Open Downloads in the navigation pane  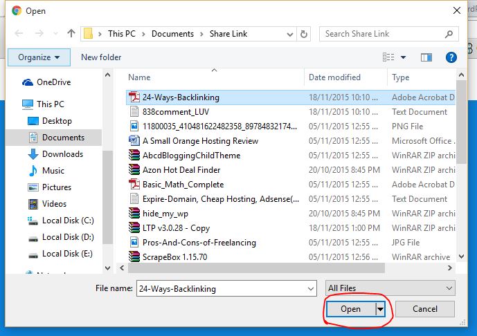click(x=55, y=154)
